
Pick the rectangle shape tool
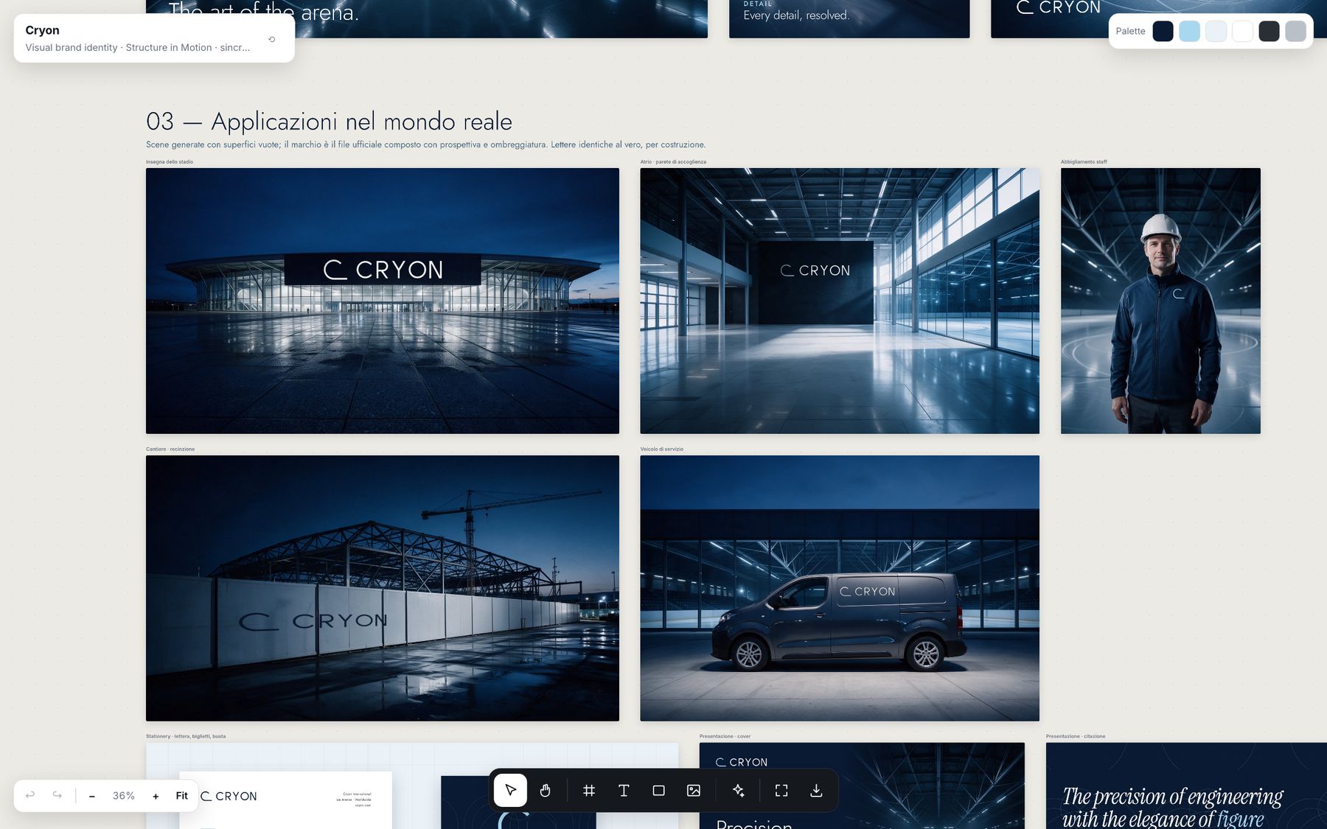tap(658, 790)
